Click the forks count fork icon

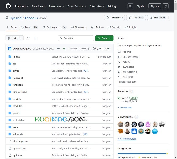[119, 77]
